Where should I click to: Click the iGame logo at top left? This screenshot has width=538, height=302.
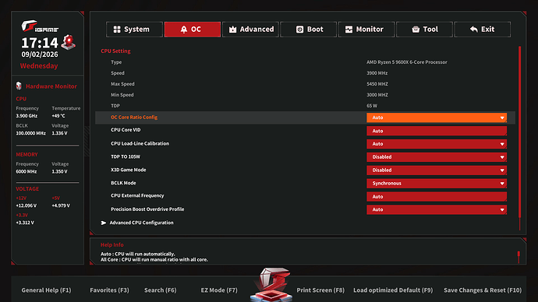(x=40, y=26)
